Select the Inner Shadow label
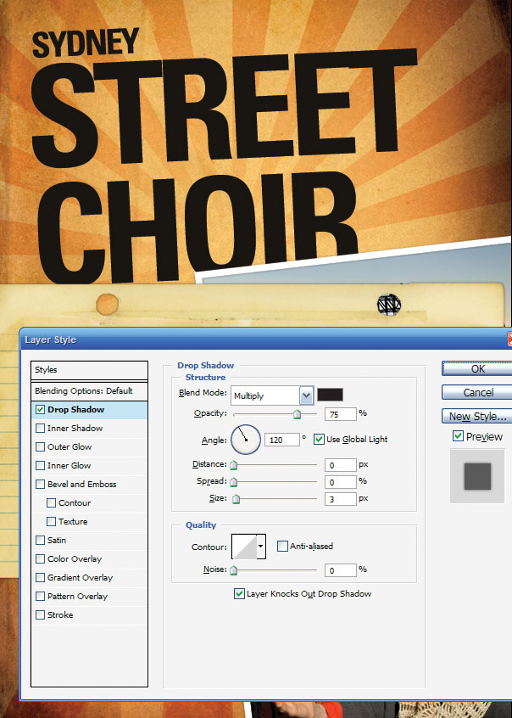Screen dimensions: 512x718 (x=75, y=428)
